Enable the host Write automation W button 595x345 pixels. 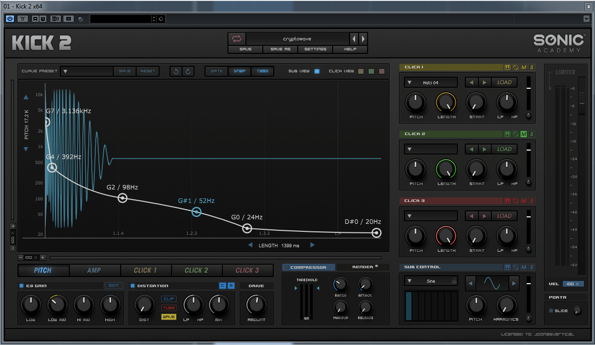coord(42,18)
